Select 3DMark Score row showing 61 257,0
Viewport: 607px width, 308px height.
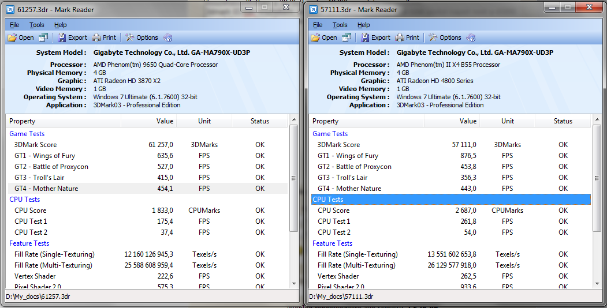(148, 145)
